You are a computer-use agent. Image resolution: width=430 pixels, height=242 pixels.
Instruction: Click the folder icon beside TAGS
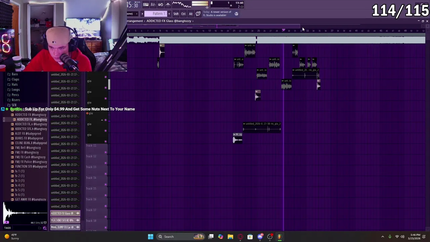click(40, 228)
